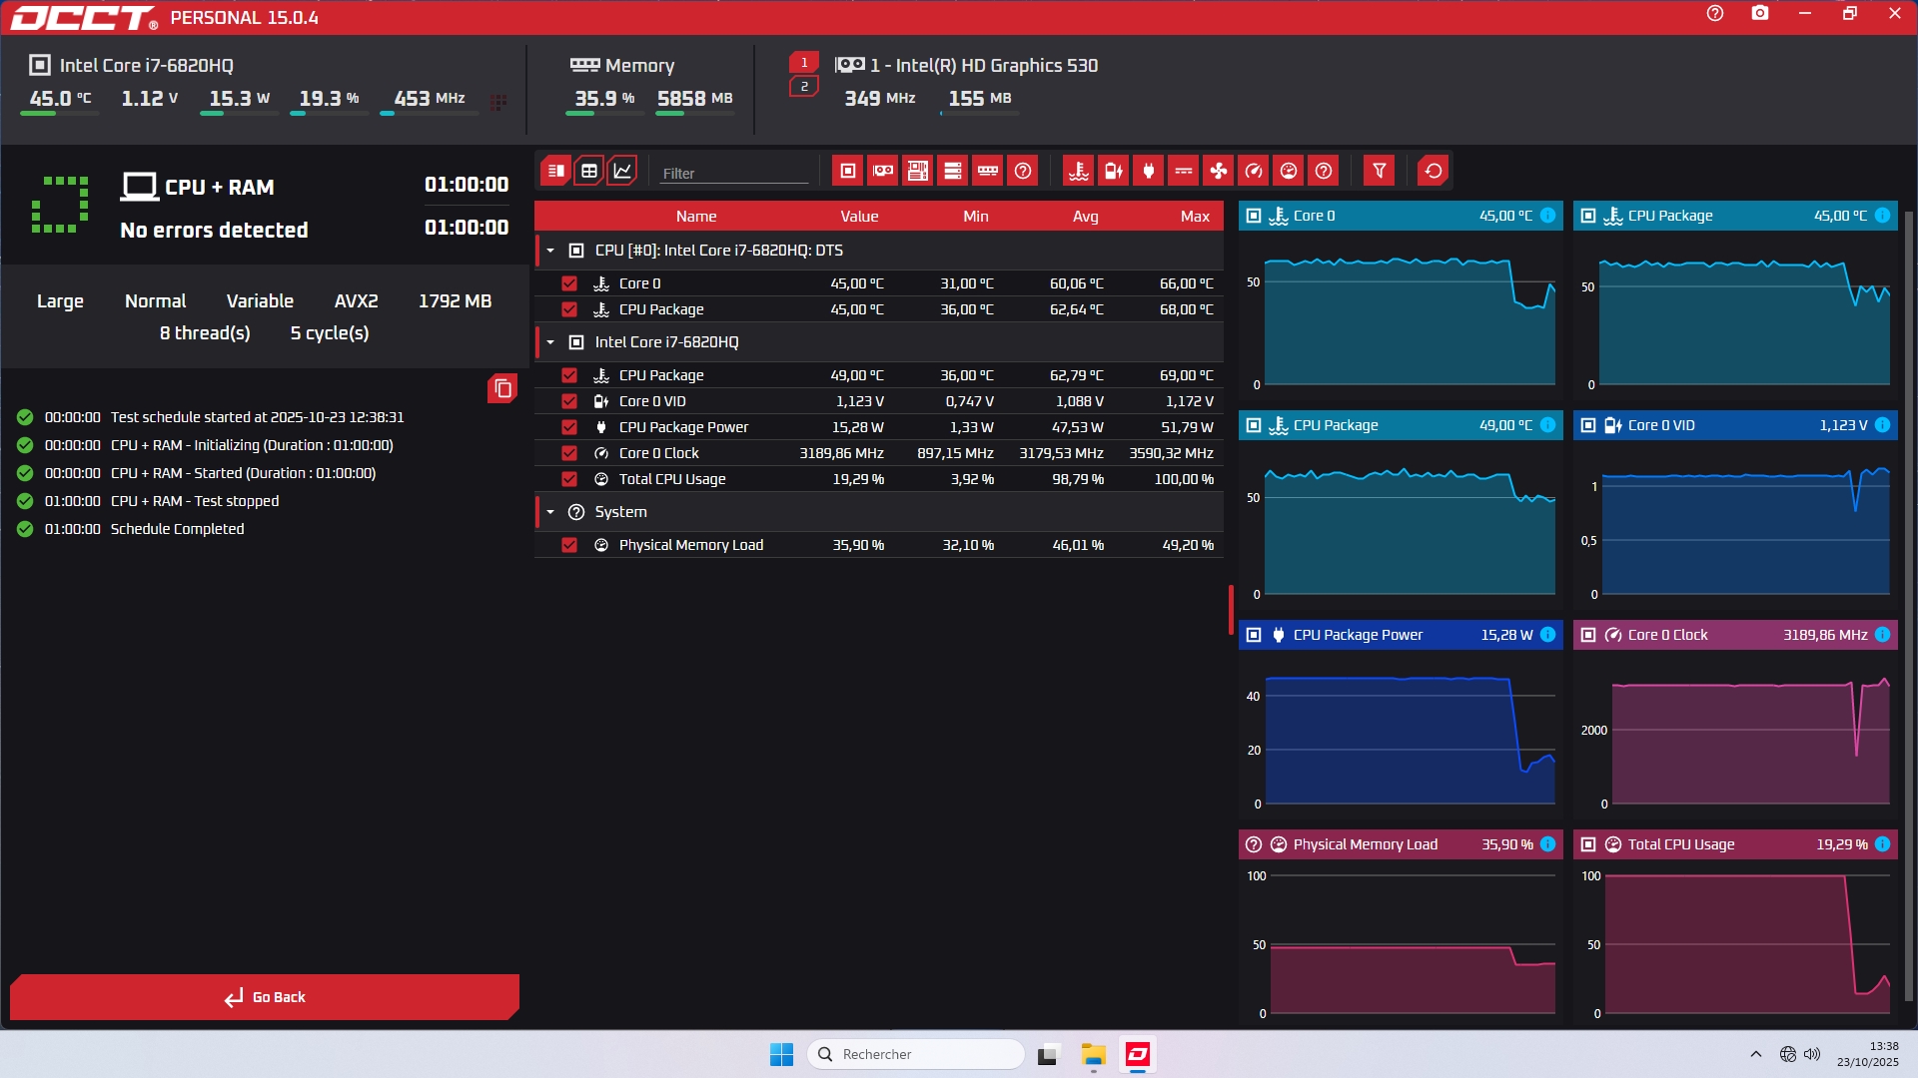The image size is (1918, 1078).
Task: Uncheck the Physical Memory Load checkbox
Action: tap(569, 545)
